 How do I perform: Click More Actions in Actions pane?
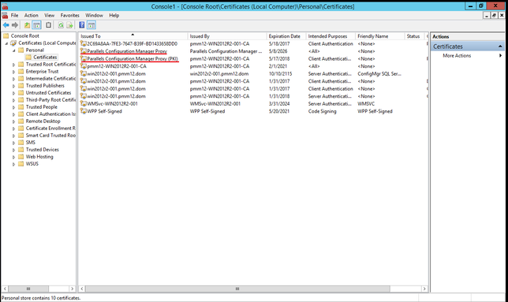click(457, 56)
